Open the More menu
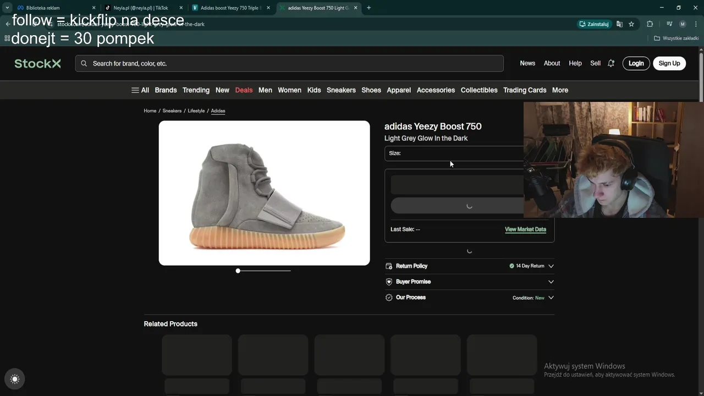704x396 pixels. [x=560, y=90]
